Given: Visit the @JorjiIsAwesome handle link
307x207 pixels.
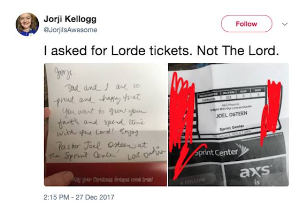Looking at the screenshot, I should [71, 30].
